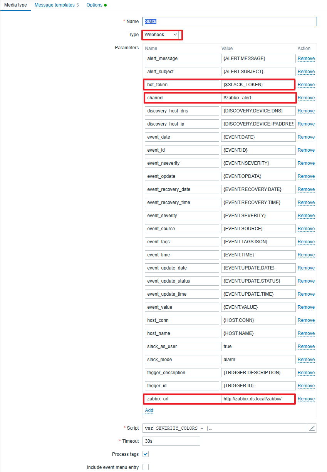Remove the discovery_host_ip parameter
The height and width of the screenshot is (472, 327).
(306, 124)
